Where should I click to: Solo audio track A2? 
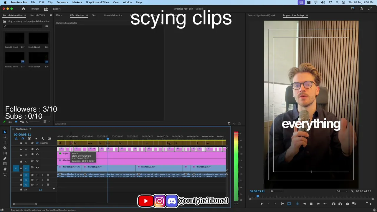pos(43,180)
